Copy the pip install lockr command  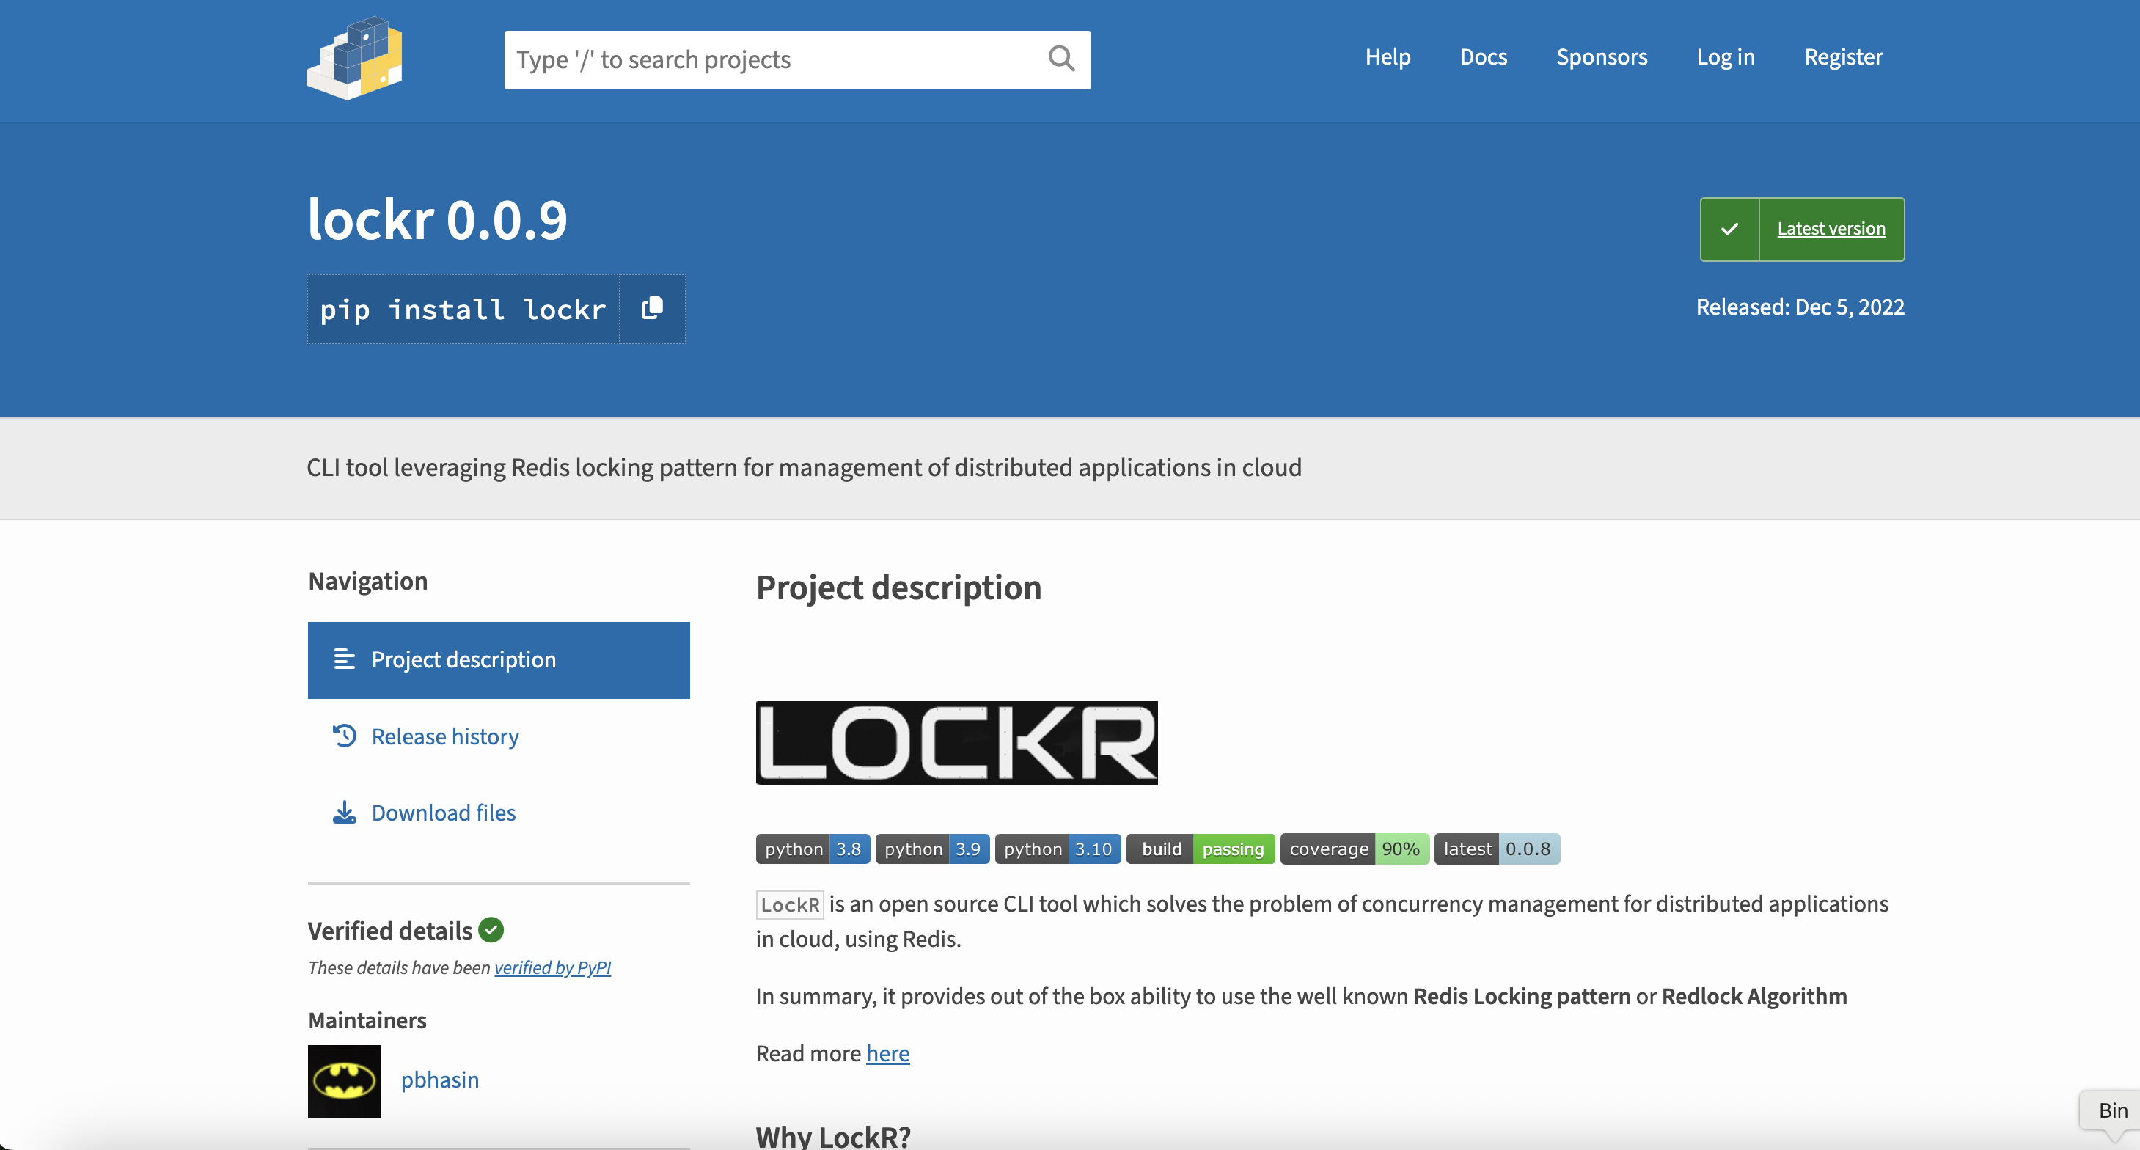coord(652,308)
